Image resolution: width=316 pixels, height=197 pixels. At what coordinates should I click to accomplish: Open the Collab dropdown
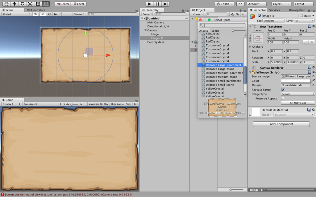coord(224,4)
